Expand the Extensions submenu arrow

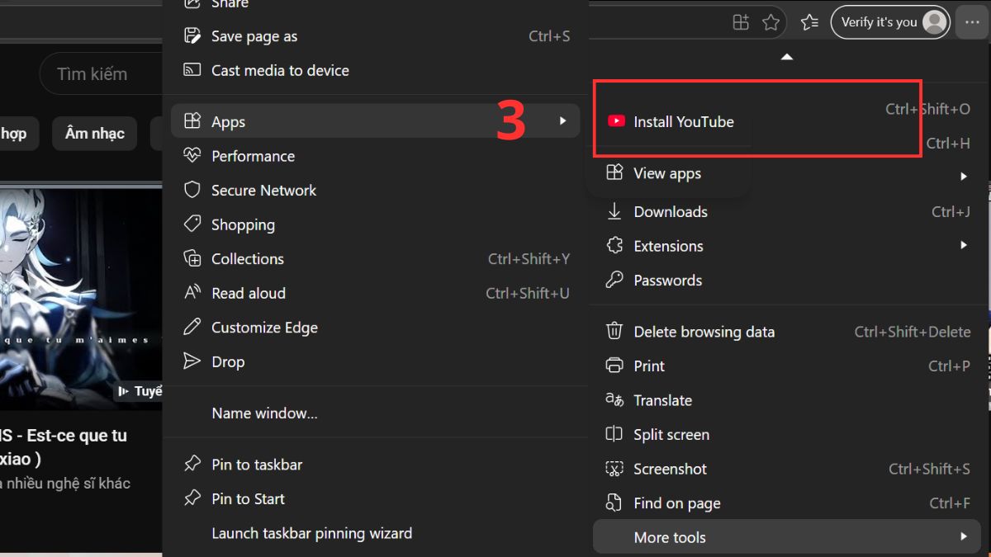(964, 245)
